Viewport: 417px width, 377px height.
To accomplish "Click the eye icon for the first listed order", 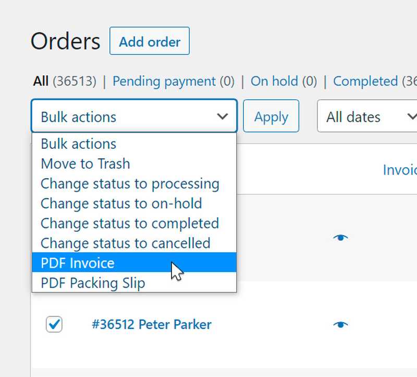I will tap(340, 238).
